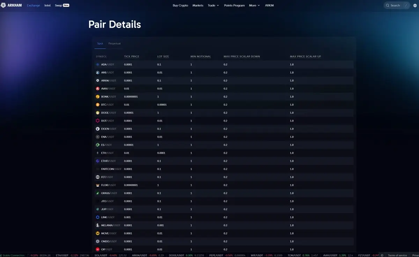Open the Points Program page

(234, 6)
